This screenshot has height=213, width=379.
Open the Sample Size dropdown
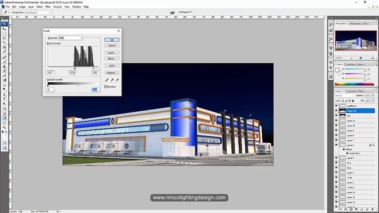pyautogui.click(x=37, y=12)
